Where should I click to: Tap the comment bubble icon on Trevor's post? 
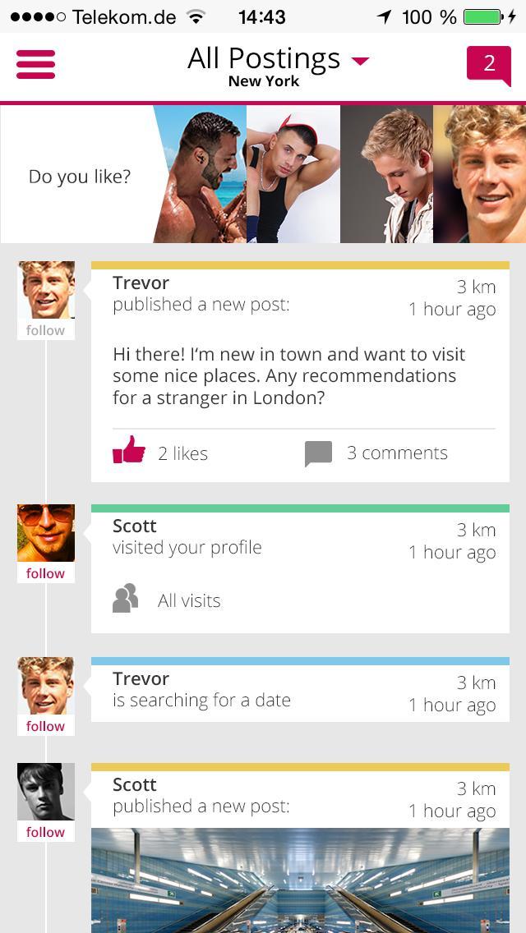tap(318, 453)
